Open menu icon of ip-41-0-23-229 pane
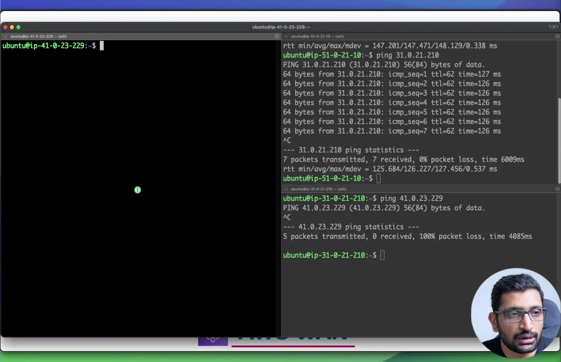The image size is (561, 362). tap(277, 36)
